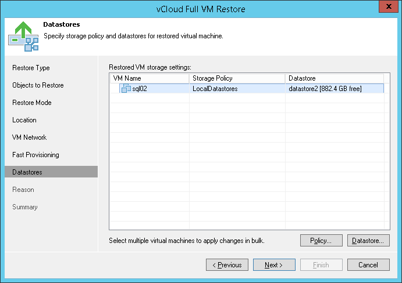Click the Datastore column header
The width and height of the screenshot is (402, 283).
click(335, 78)
